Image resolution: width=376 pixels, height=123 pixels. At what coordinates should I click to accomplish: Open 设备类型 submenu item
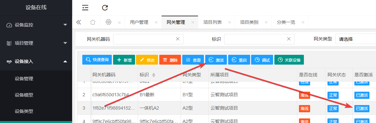tap(24, 111)
